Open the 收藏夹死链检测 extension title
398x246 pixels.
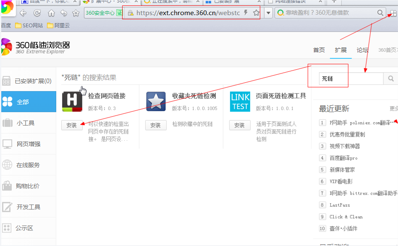coord(194,96)
